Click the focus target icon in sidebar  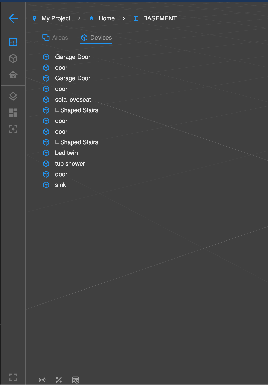pyautogui.click(x=13, y=129)
